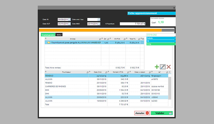Click the folder icon in the pergola article row
The width and height of the screenshot is (214, 124).
(48, 43)
